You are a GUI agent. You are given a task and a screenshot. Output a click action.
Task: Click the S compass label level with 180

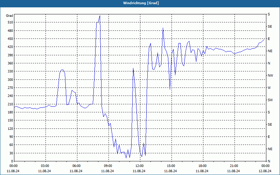coord(269,112)
